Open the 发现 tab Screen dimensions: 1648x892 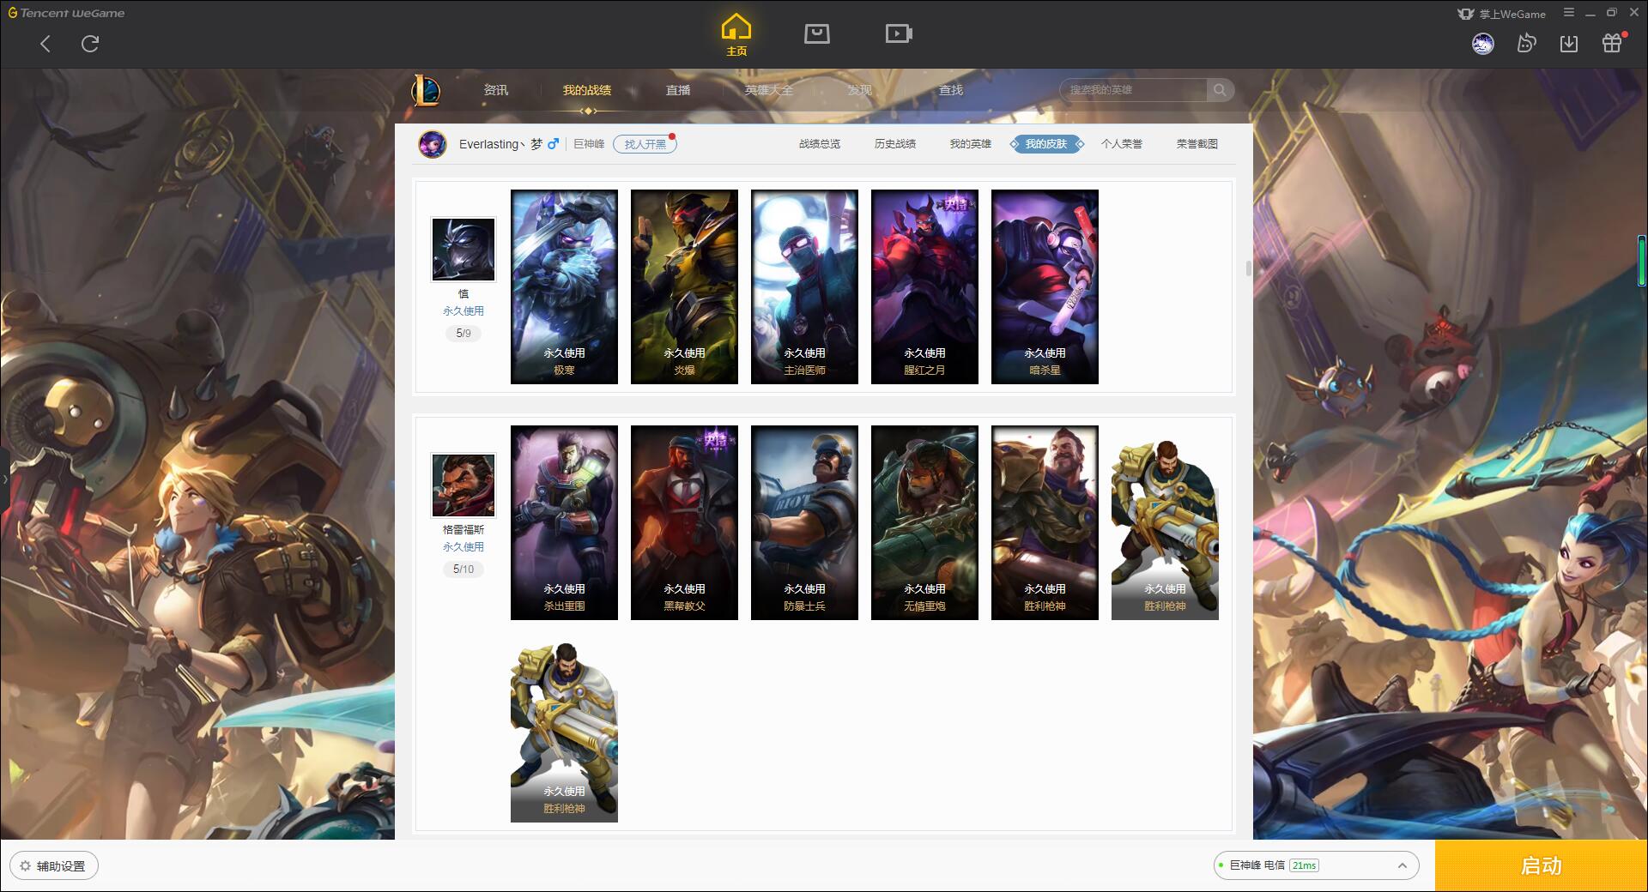[859, 90]
